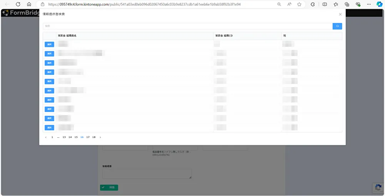The image size is (385, 196).
Task: Open the zoom magnifier icon in address bar
Action: pos(279,4)
